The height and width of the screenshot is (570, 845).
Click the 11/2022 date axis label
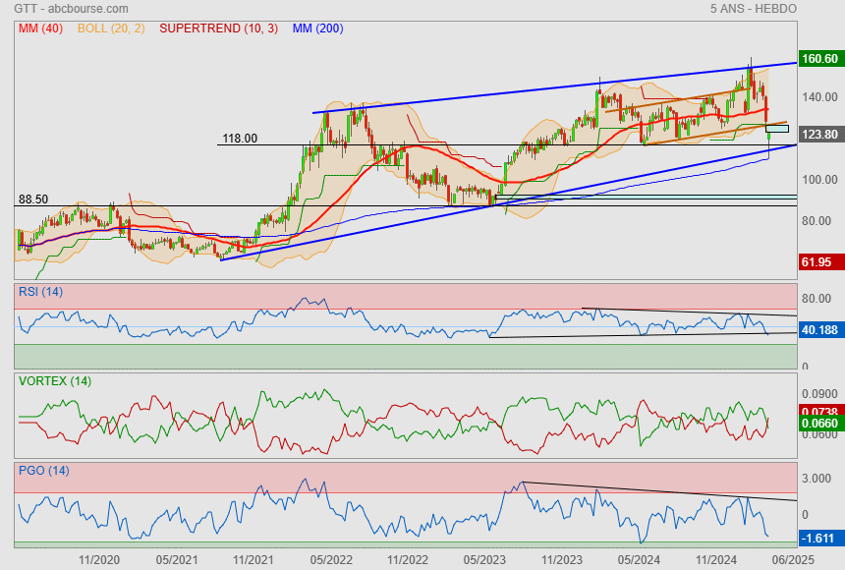pos(408,560)
